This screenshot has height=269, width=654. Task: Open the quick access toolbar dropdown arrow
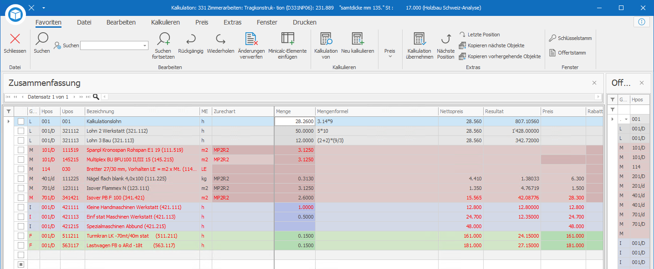44,8
